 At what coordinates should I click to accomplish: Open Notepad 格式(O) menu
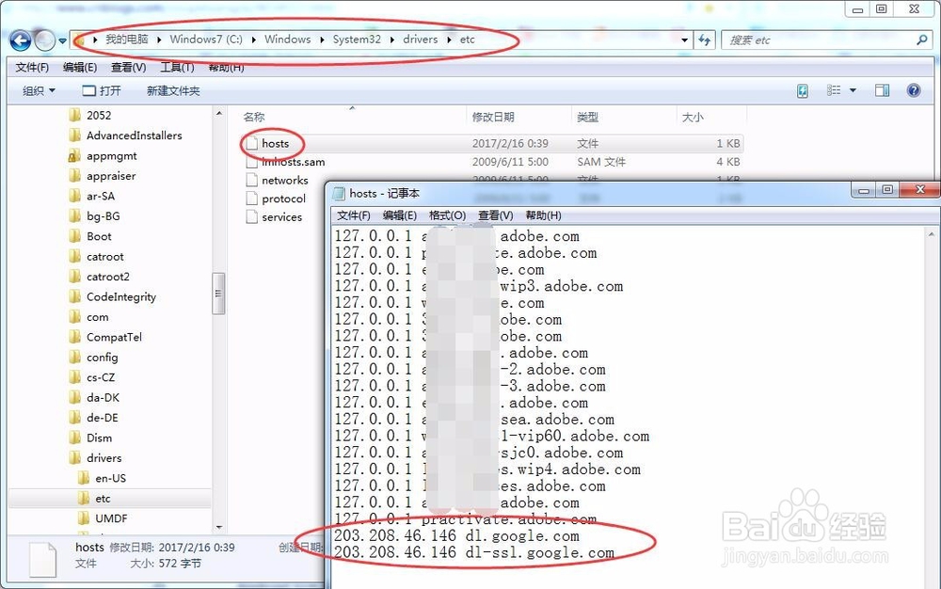pyautogui.click(x=447, y=215)
